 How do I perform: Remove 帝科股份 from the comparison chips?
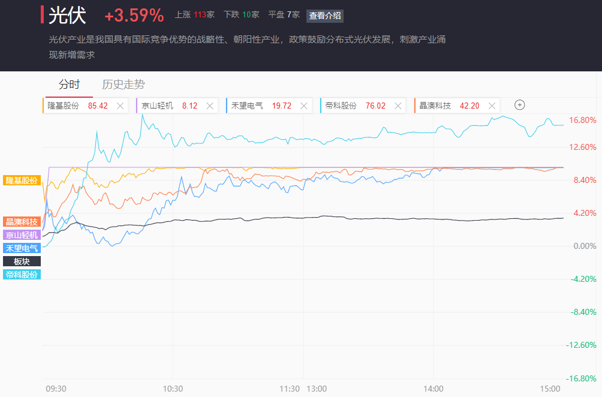(398, 106)
